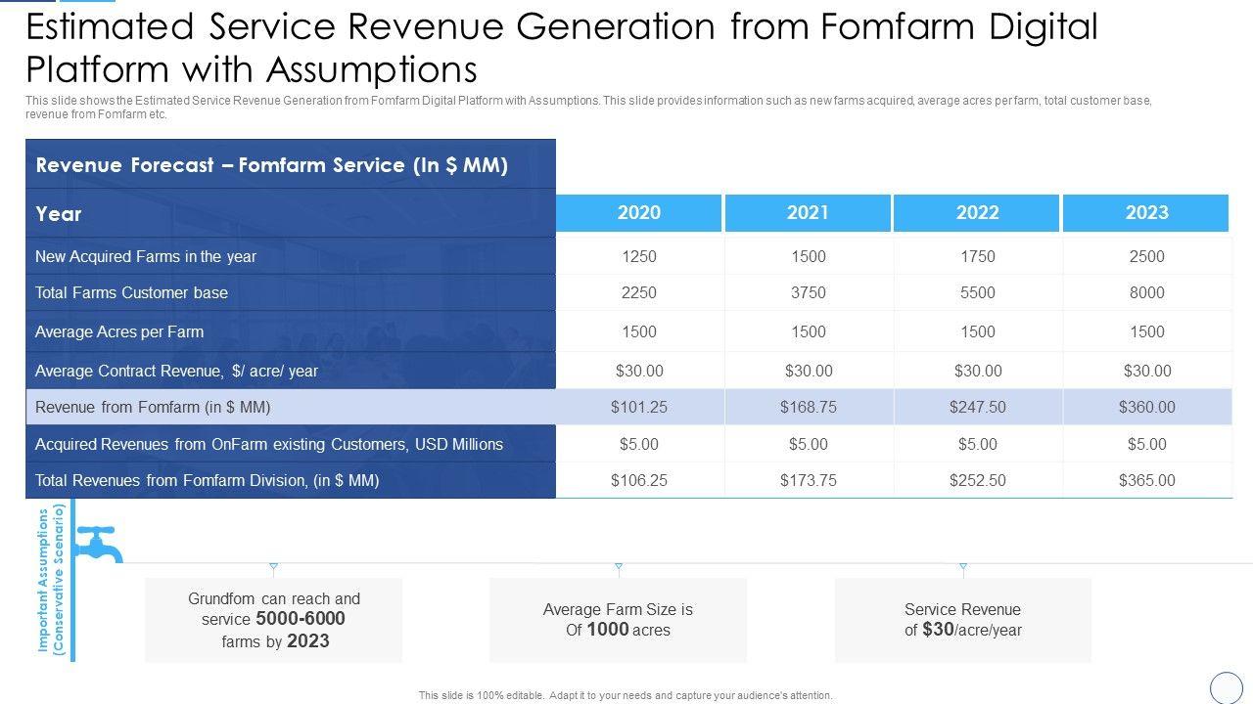Click the pin marker above Service Revenue box

963,567
